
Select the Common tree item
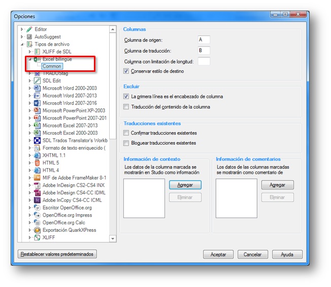pyautogui.click(x=52, y=66)
